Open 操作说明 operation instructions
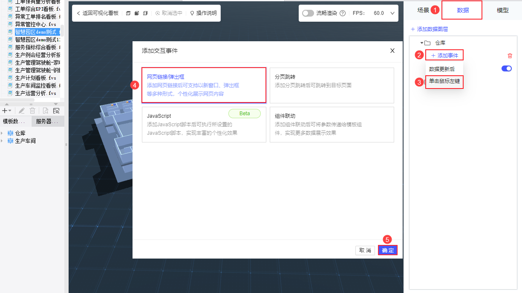Image resolution: width=522 pixels, height=293 pixels. [203, 13]
